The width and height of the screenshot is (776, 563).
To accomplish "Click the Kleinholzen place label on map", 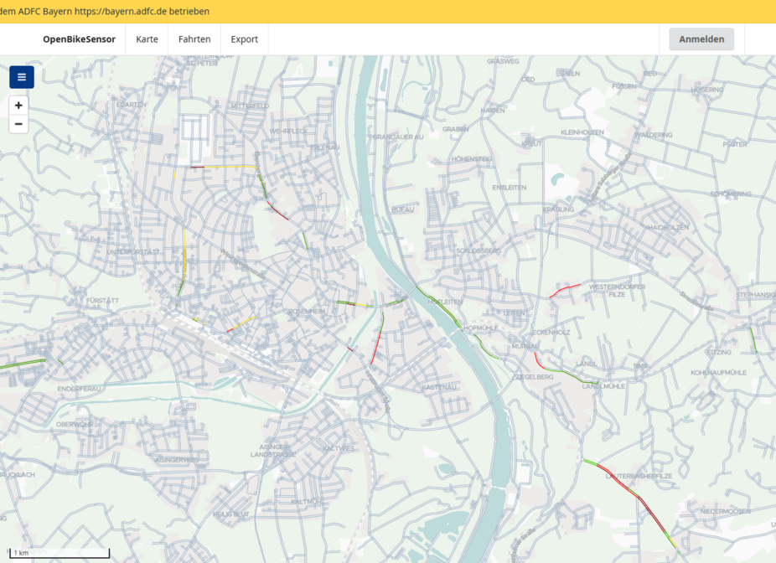I will (x=582, y=132).
